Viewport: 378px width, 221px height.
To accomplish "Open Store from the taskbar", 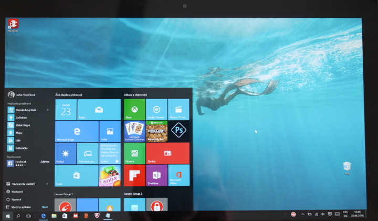I will point(65,216).
